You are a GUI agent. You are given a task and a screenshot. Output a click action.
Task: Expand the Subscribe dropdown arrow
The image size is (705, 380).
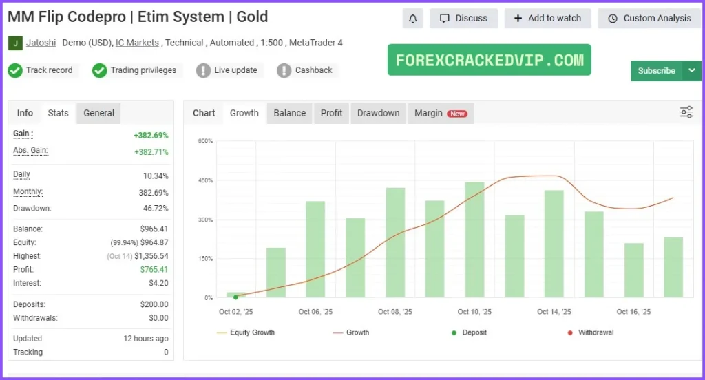click(x=691, y=71)
